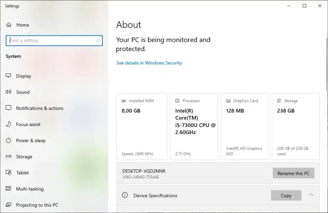Click the Device Specifications info icon

click(125, 195)
